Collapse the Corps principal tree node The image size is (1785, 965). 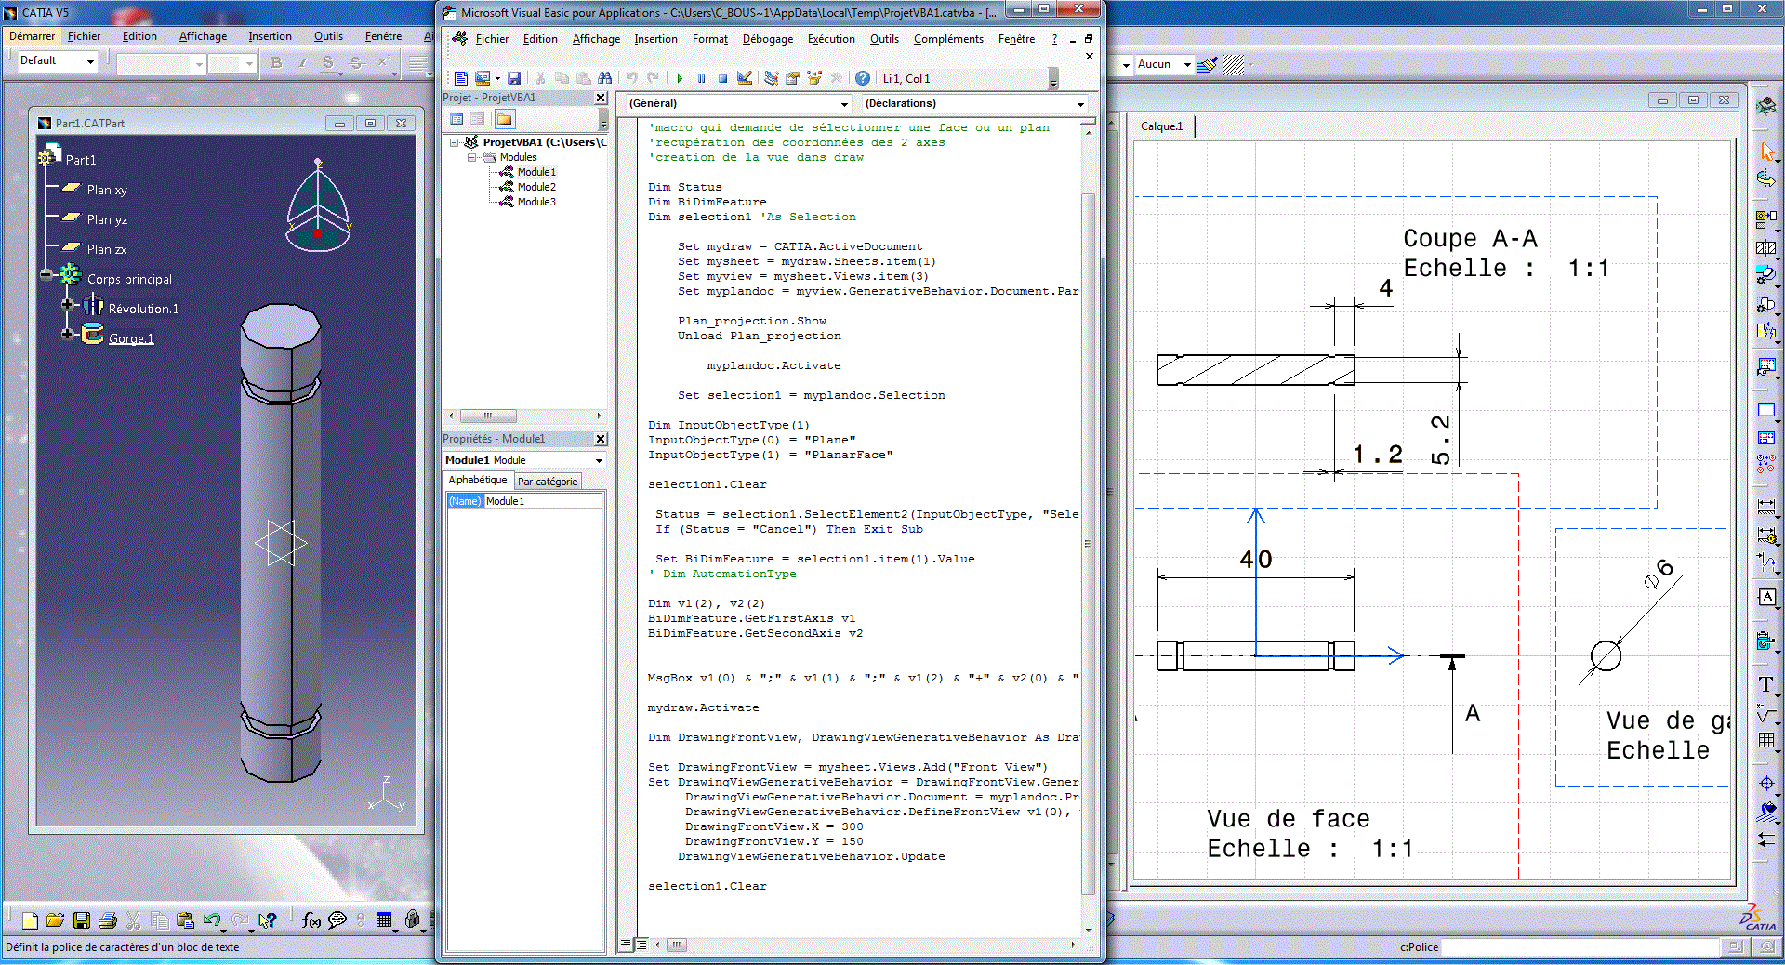point(46,275)
